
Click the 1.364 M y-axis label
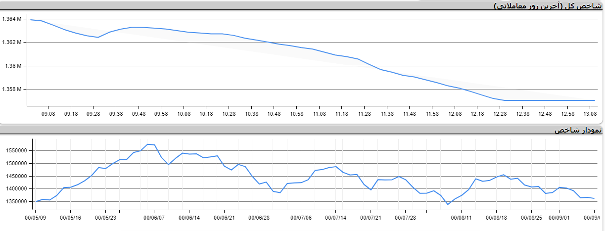tap(12, 19)
